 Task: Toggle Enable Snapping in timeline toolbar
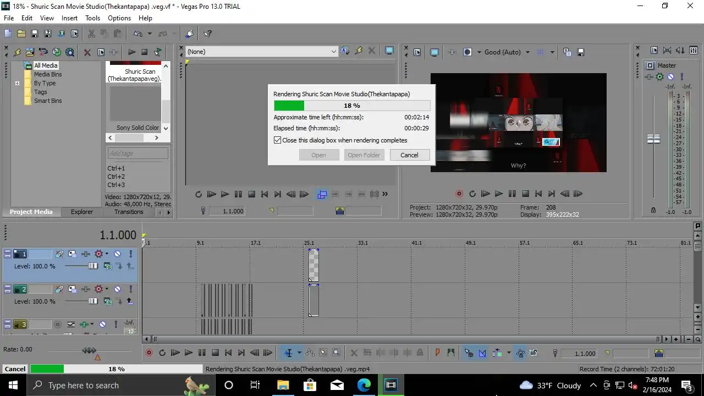tap(469, 353)
